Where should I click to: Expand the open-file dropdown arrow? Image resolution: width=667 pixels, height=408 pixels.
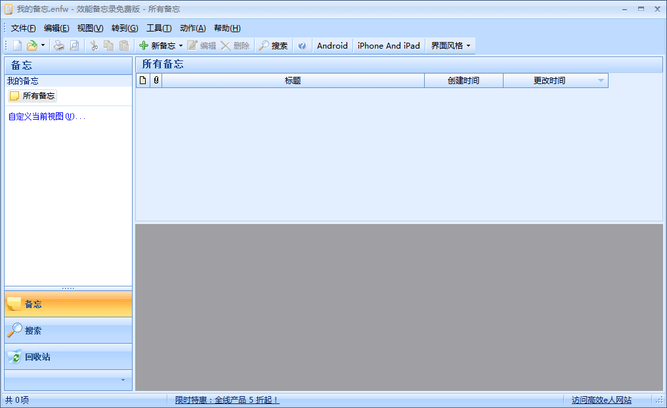click(43, 45)
